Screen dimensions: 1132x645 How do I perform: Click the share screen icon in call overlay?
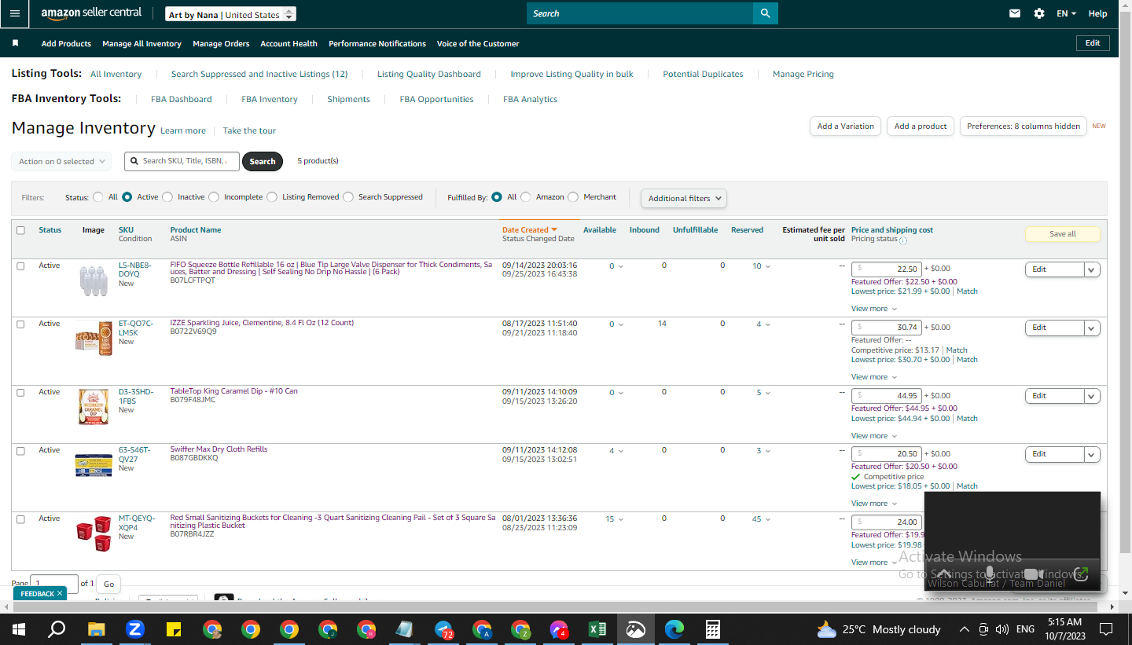coord(1081,574)
